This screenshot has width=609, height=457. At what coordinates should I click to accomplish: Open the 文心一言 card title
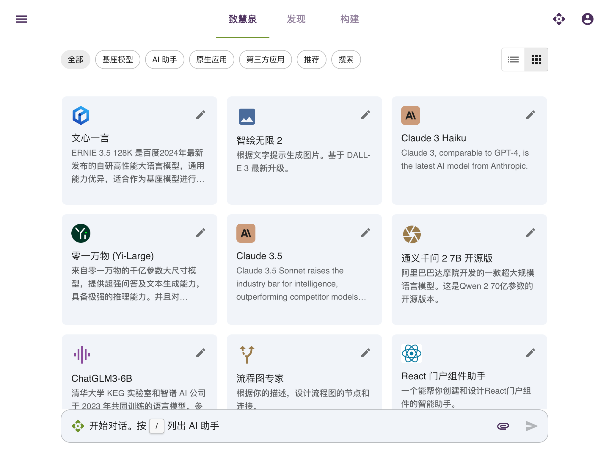click(90, 138)
